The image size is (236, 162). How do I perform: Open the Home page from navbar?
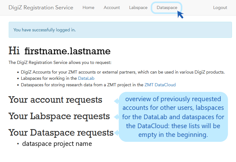coord(88,7)
